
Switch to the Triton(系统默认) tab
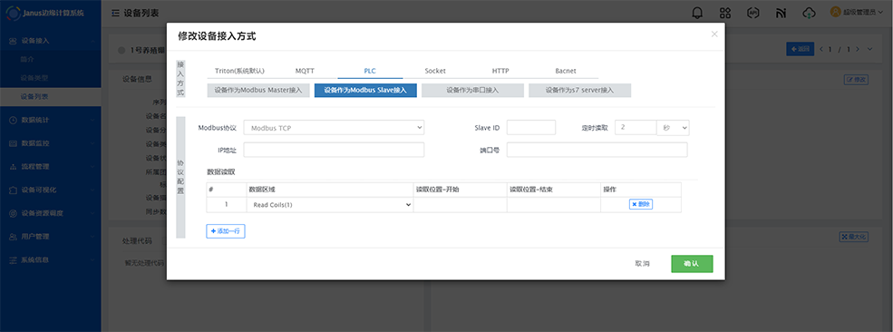click(x=239, y=71)
